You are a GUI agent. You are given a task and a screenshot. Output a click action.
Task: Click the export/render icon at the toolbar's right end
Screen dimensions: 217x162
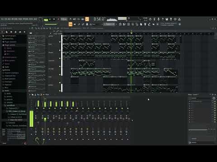[179, 19]
